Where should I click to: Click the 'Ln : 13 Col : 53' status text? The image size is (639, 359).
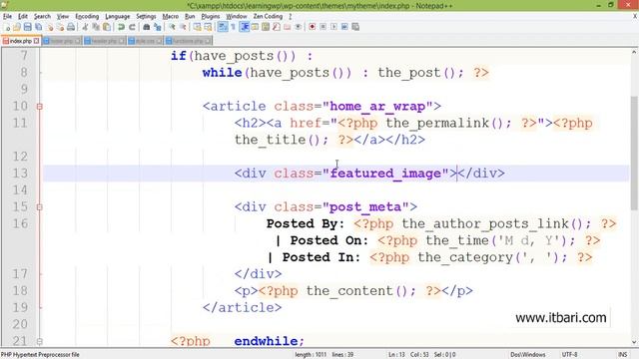point(408,355)
